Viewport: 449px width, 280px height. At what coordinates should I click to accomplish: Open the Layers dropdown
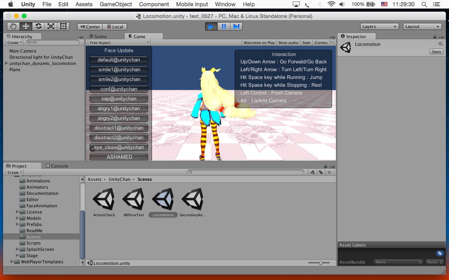[379, 26]
